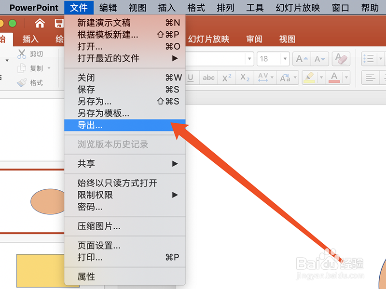Viewport: 386px width, 289px height.
Task: Choose 打开... menu item
Action: (125, 46)
